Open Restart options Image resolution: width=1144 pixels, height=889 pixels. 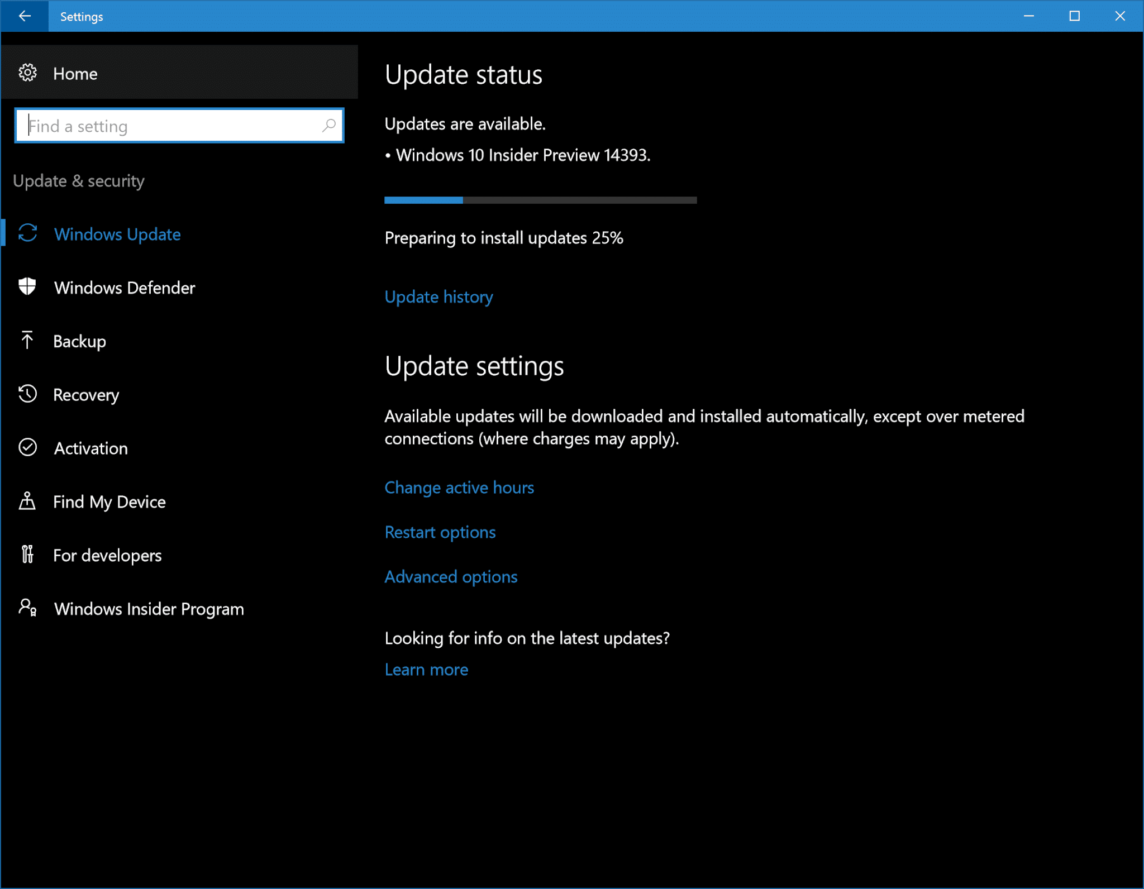pyautogui.click(x=440, y=532)
